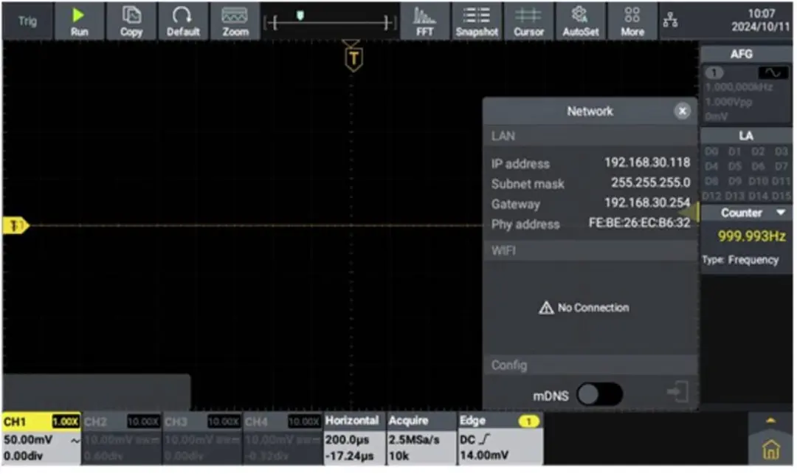
Task: Click the LAN network status icon
Action: click(x=670, y=20)
